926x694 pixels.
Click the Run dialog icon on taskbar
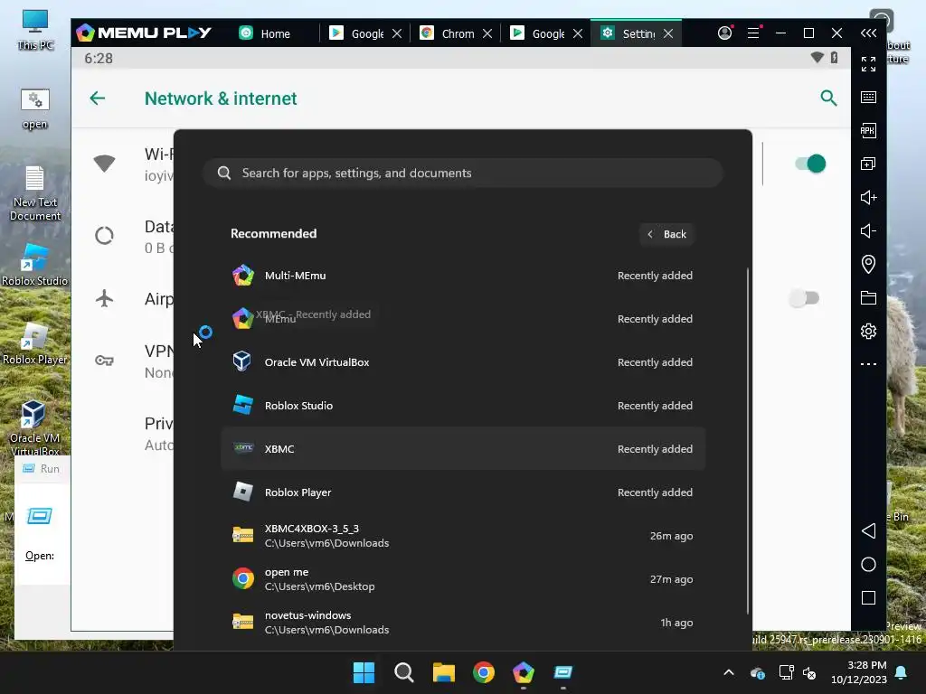[x=562, y=672]
